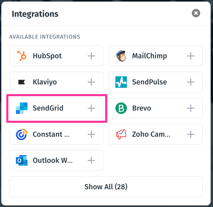Select the Klaviyo icon
This screenshot has width=213, height=207.
[22, 82]
